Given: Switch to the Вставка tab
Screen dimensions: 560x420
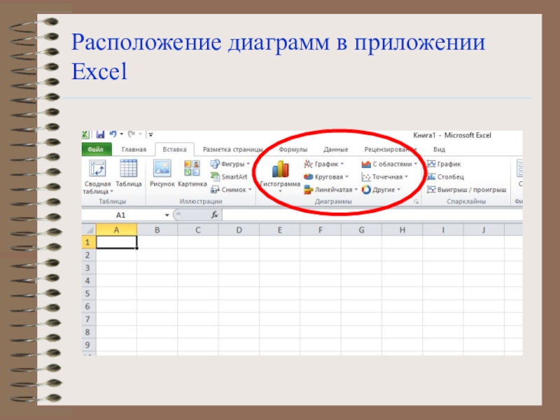Looking at the screenshot, I should click(x=174, y=149).
